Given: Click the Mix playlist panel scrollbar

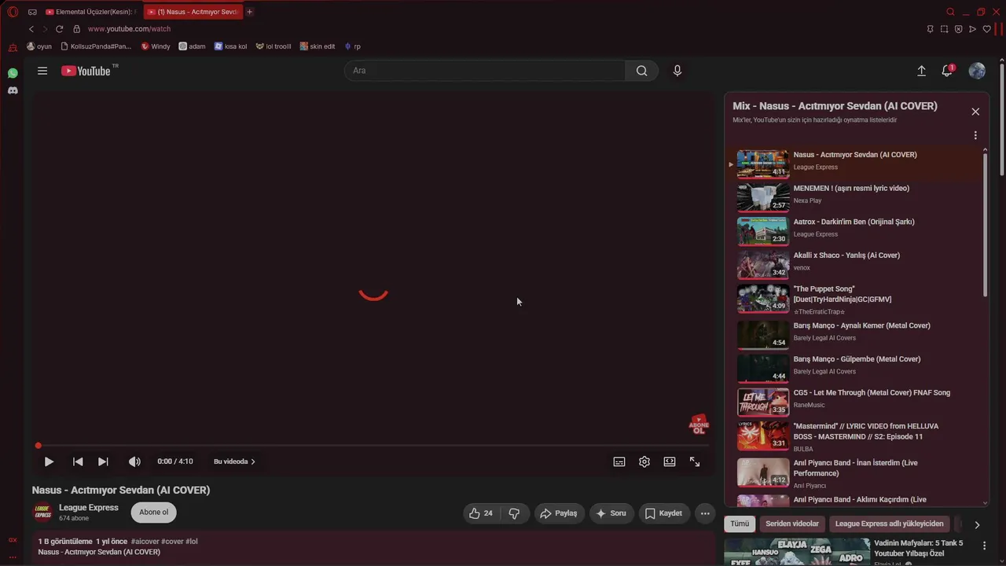Looking at the screenshot, I should coord(985,224).
